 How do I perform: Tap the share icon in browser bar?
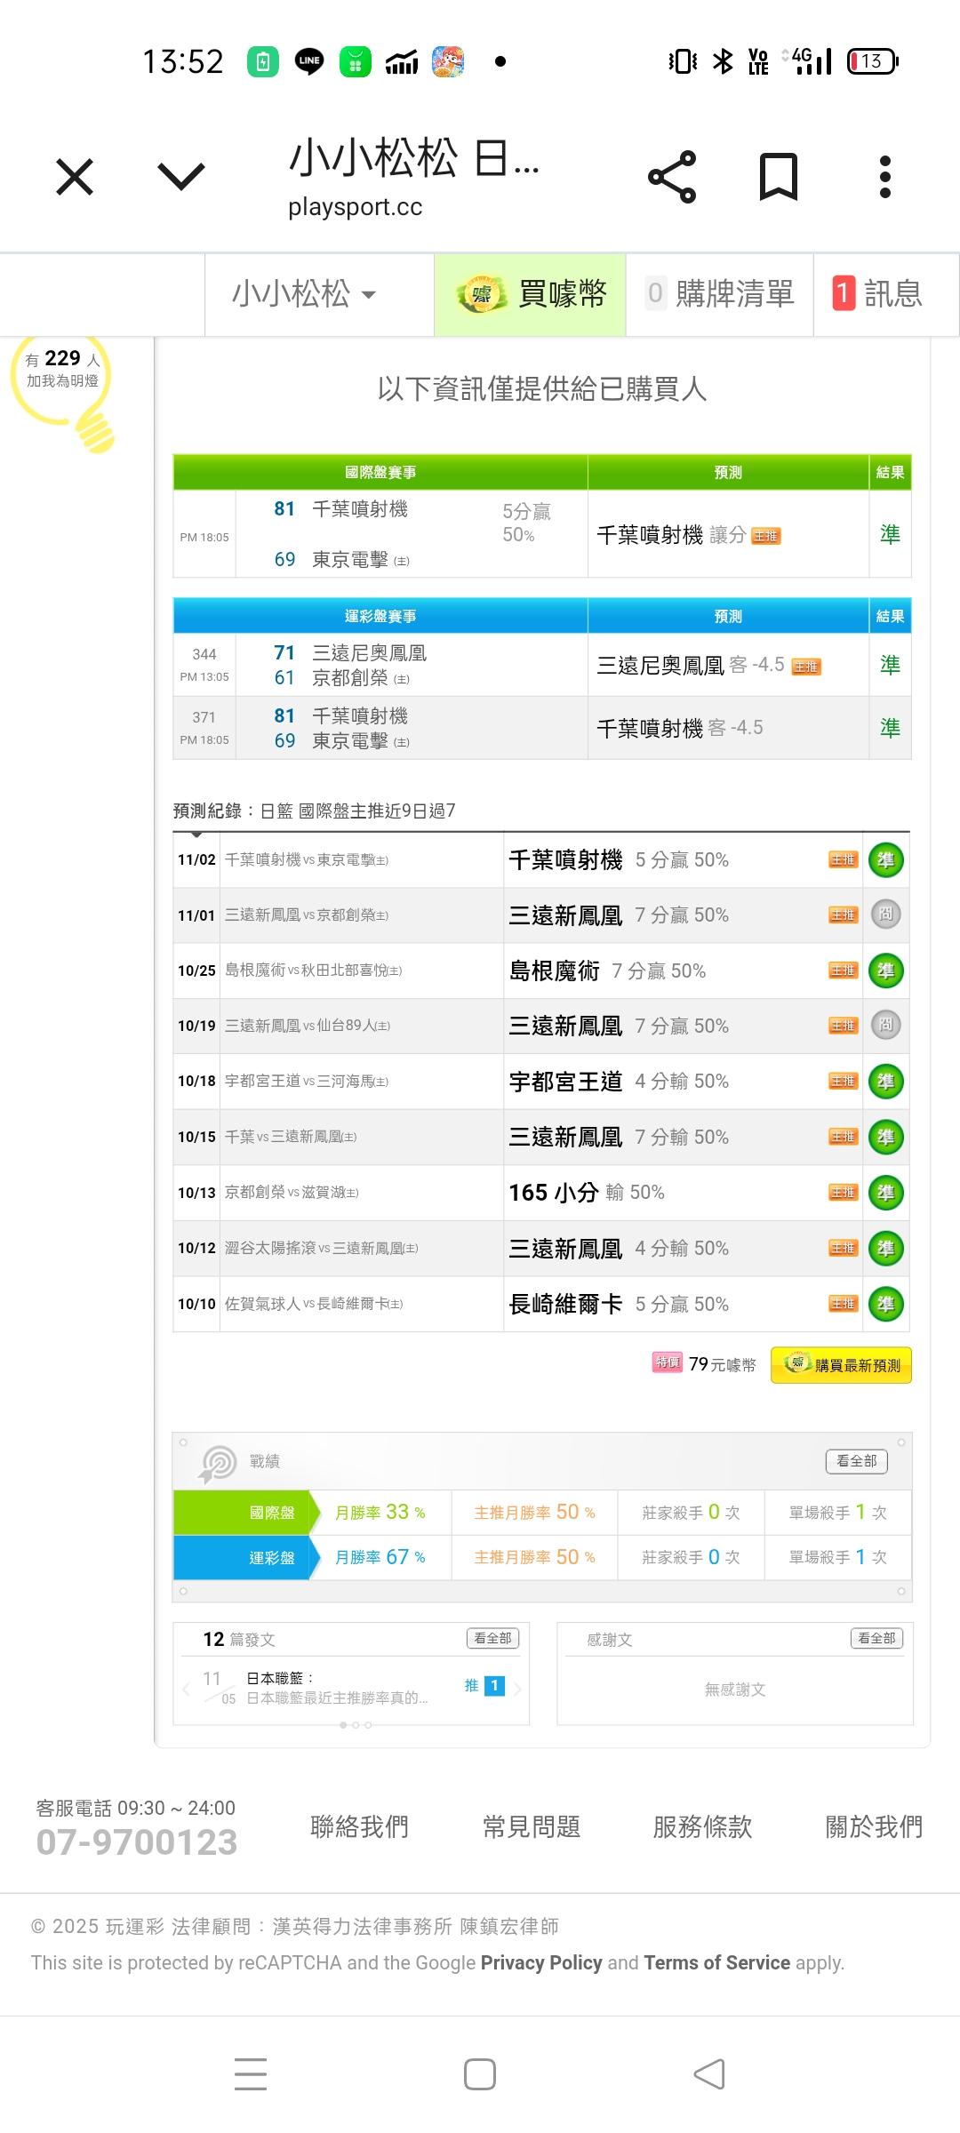[x=672, y=177]
